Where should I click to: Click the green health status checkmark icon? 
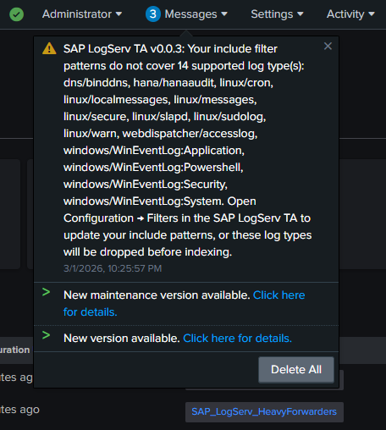[16, 14]
